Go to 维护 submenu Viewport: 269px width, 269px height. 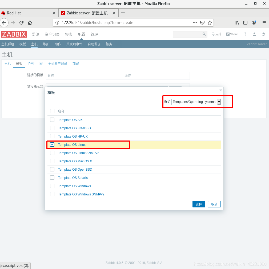pos(46,44)
